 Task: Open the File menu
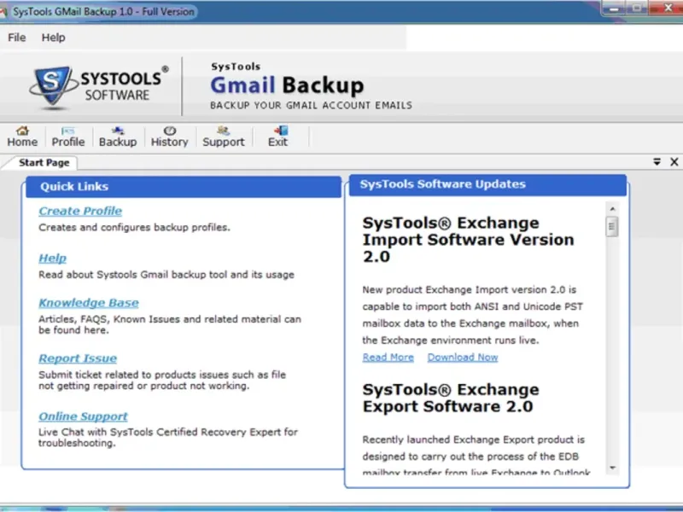(17, 38)
